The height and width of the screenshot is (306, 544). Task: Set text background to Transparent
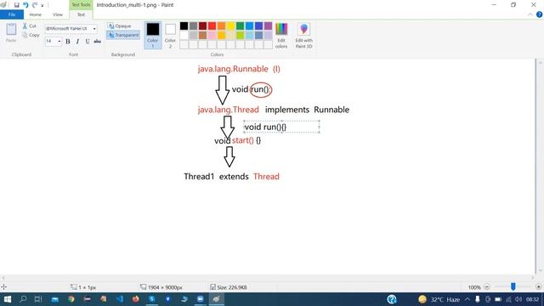click(123, 35)
